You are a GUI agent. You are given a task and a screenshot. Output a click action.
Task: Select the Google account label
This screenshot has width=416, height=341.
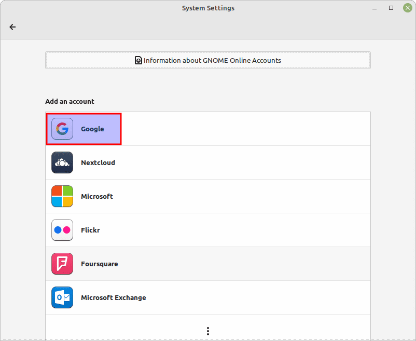pyautogui.click(x=92, y=129)
